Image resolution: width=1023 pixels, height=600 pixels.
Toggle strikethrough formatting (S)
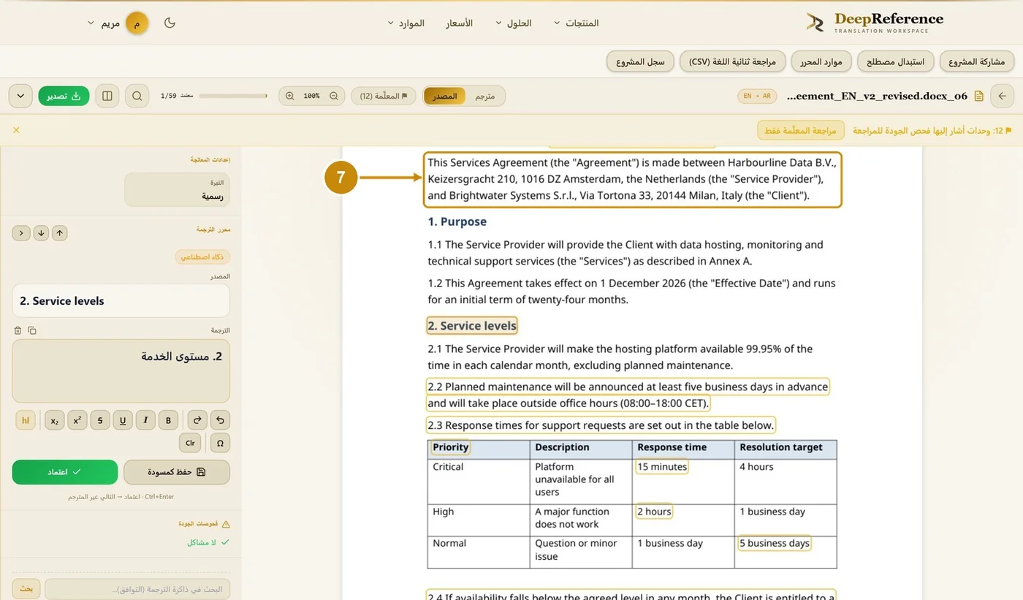pos(100,420)
